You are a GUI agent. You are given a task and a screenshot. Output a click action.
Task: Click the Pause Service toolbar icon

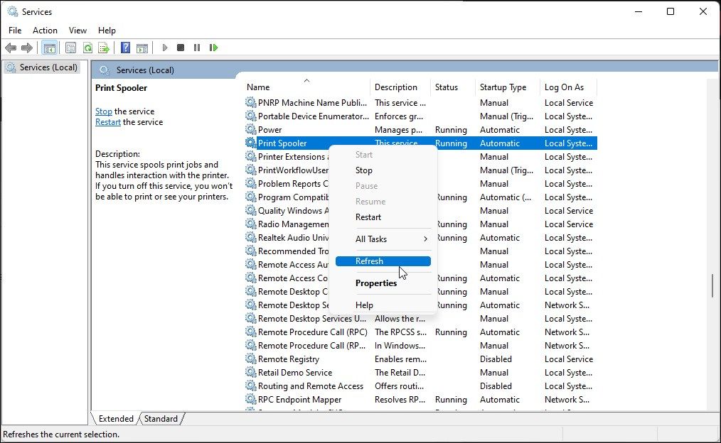(197, 48)
